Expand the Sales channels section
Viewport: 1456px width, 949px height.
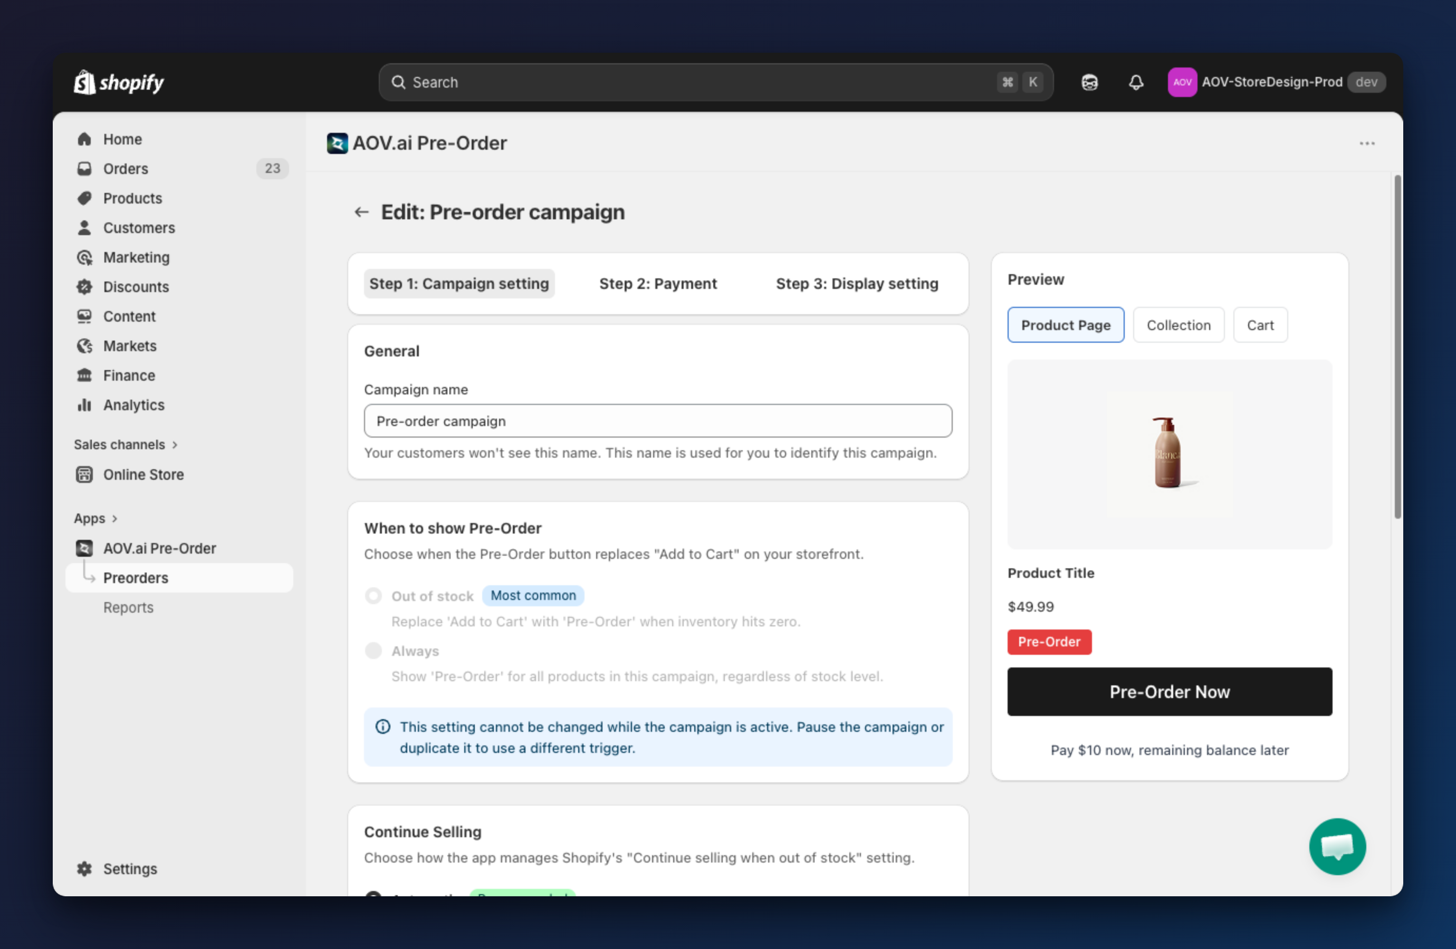[126, 444]
